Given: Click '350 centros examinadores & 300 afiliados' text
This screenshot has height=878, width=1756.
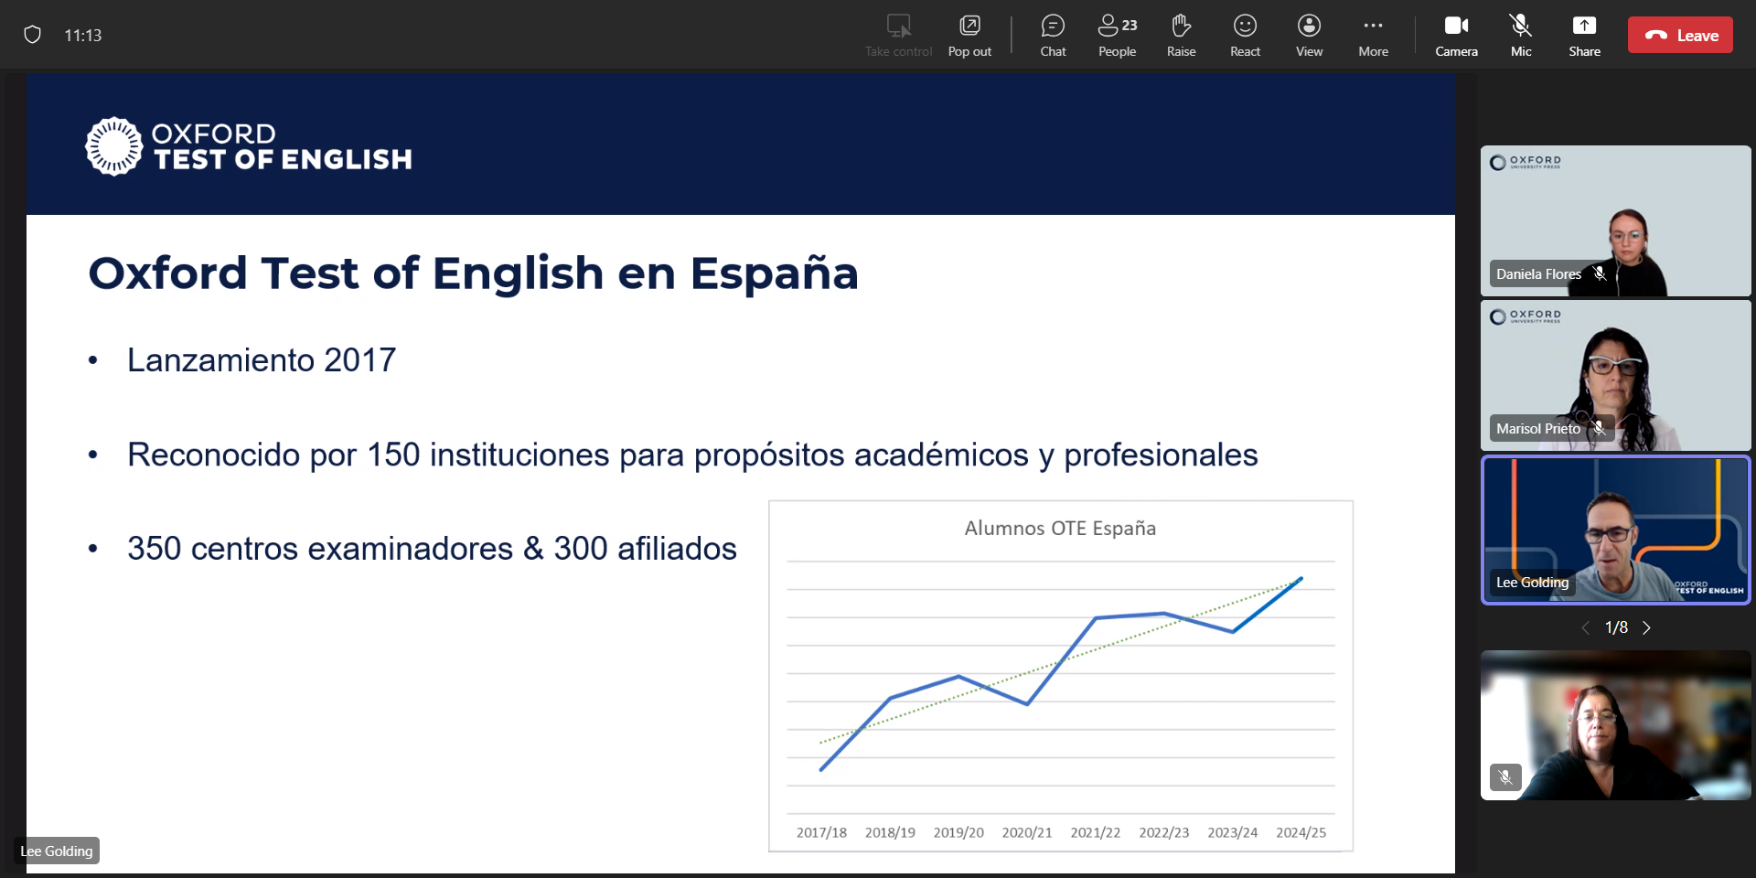Looking at the screenshot, I should coord(432,549).
